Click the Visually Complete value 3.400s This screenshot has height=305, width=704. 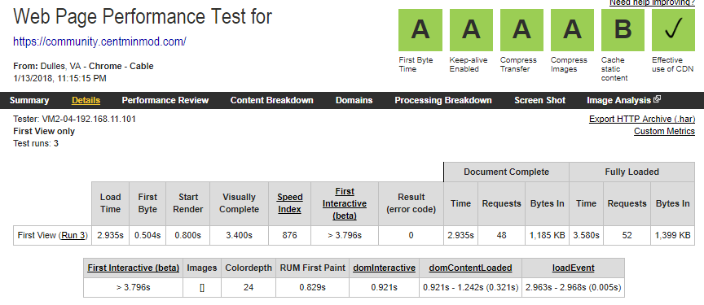tap(240, 235)
